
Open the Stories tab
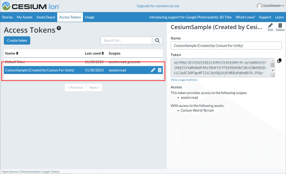point(8,17)
